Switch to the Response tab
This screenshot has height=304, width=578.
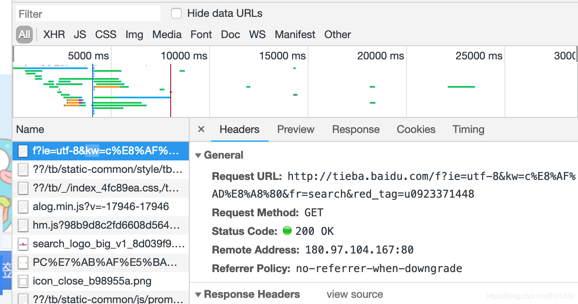[x=356, y=129]
